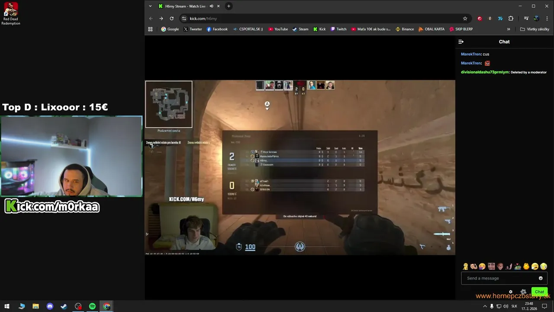Open the clock showing 23:48

tap(530, 306)
